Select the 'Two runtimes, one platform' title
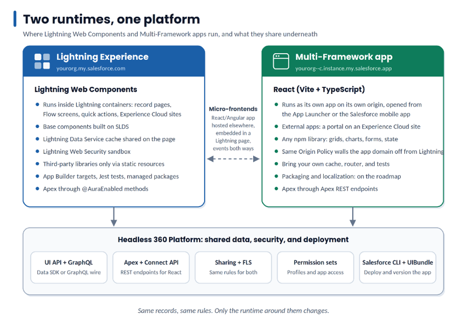The width and height of the screenshot is (461, 324). pyautogui.click(x=111, y=19)
